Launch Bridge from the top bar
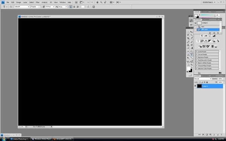Screen dimensions: 226x141 [76, 2]
